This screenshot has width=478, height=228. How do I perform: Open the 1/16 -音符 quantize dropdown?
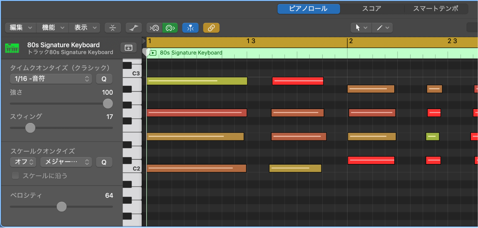point(50,79)
